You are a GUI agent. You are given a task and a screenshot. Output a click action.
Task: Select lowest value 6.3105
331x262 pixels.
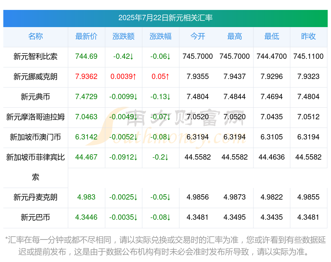272,137
